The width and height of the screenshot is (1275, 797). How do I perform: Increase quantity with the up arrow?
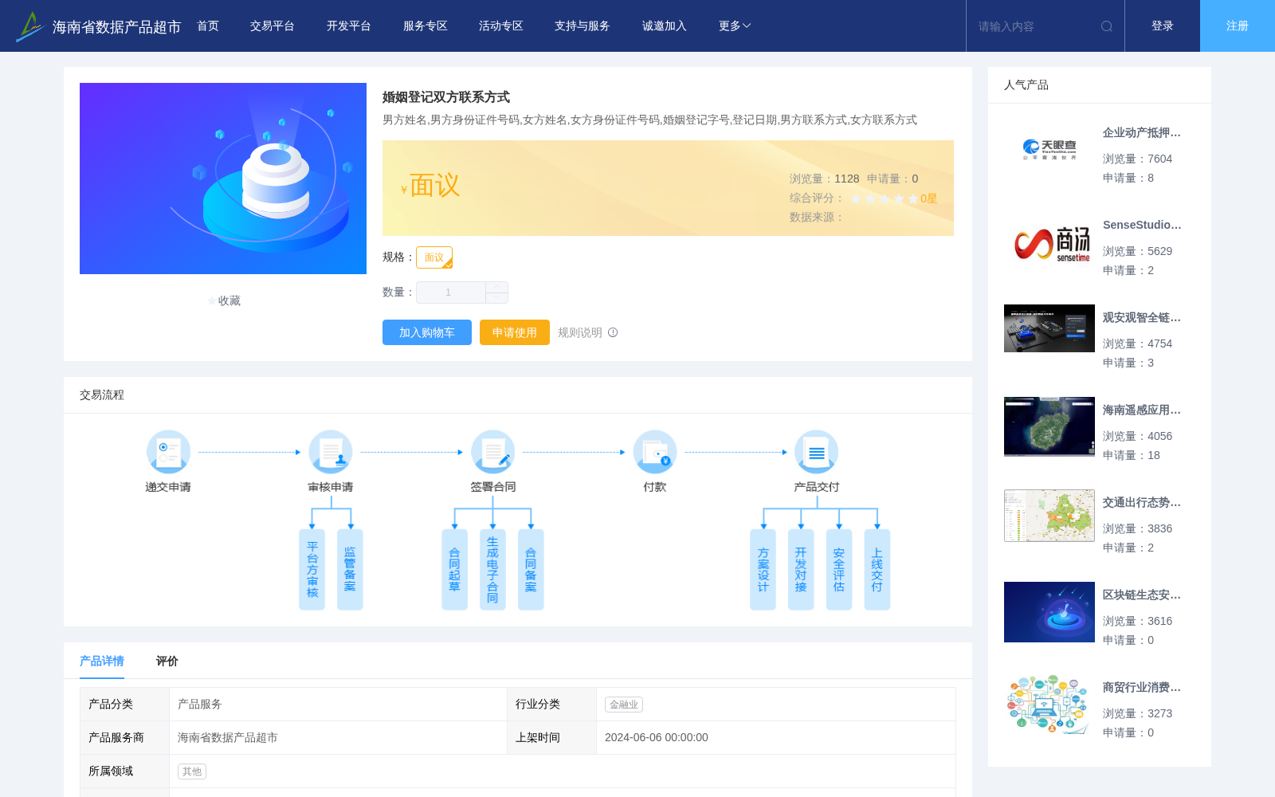(496, 287)
